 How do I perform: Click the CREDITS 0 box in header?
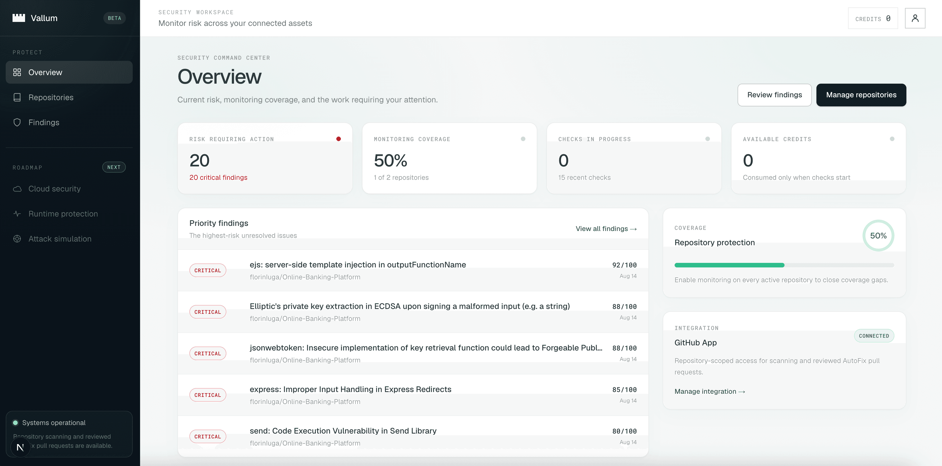pyautogui.click(x=873, y=18)
